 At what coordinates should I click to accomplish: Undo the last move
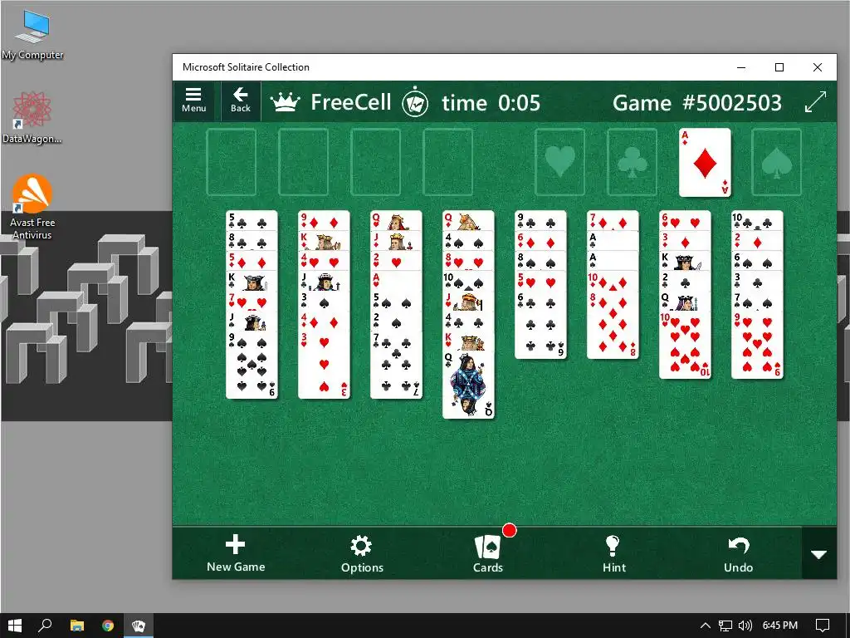coord(738,554)
